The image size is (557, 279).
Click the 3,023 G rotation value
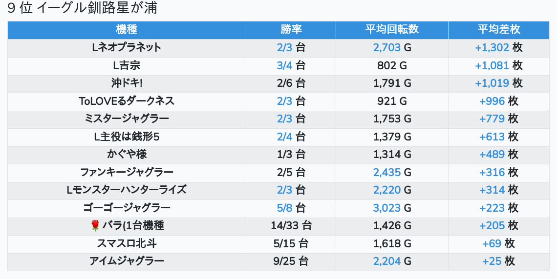point(392,208)
